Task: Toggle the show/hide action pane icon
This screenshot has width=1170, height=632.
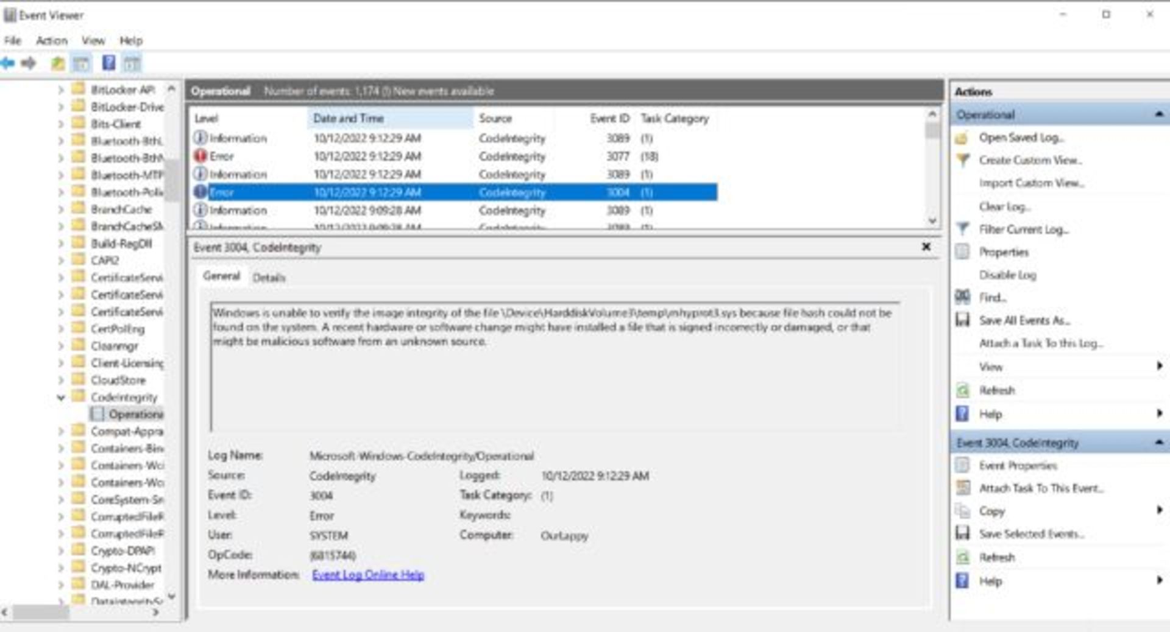Action: point(132,63)
